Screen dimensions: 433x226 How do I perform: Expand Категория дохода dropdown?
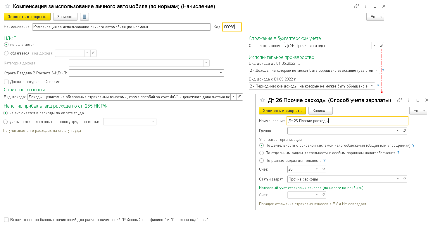[x=206, y=63]
